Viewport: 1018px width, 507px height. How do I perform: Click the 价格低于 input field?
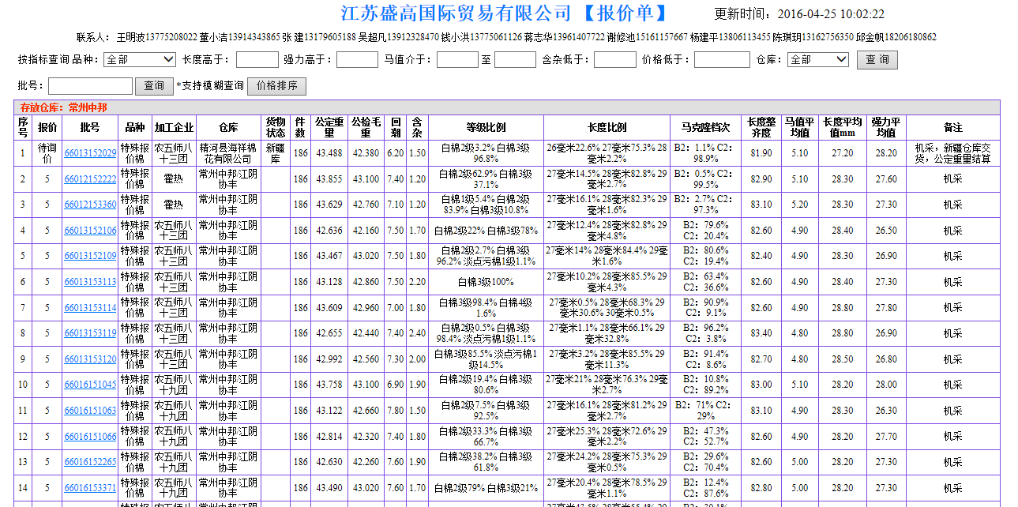tap(722, 60)
